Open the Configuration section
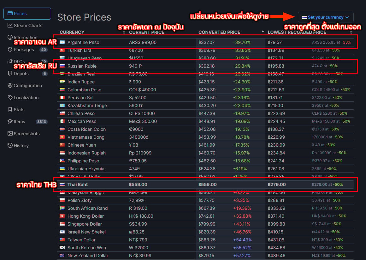The height and width of the screenshot is (260, 366). pos(25,86)
